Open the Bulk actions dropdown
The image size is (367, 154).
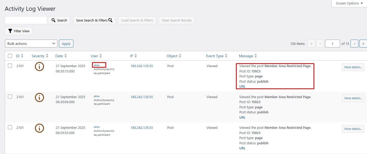coord(31,44)
